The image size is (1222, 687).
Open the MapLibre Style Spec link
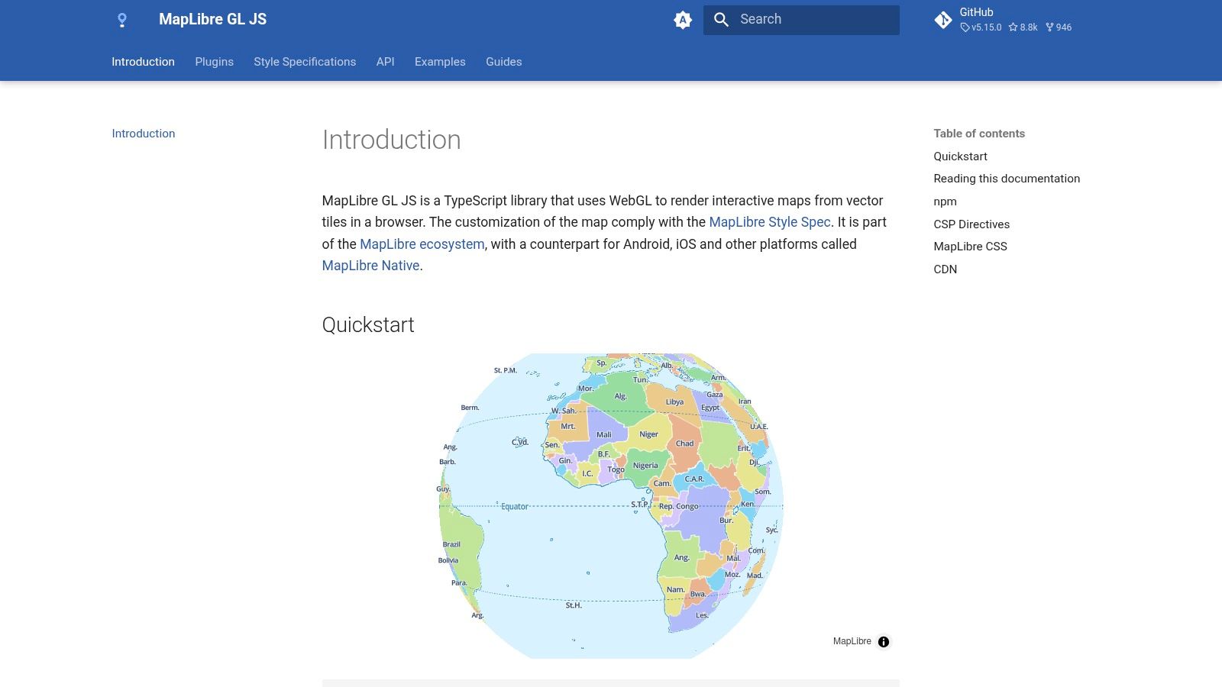pyautogui.click(x=769, y=222)
